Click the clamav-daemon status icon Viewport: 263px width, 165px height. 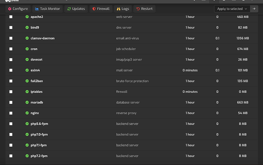pos(27,38)
